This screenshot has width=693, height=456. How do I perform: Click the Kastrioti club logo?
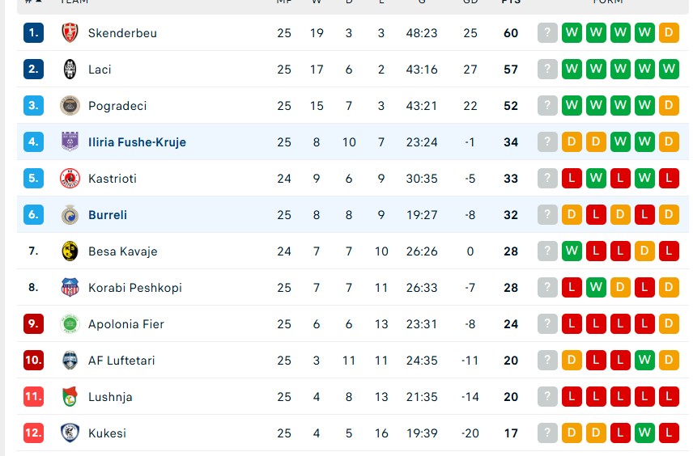(x=70, y=179)
